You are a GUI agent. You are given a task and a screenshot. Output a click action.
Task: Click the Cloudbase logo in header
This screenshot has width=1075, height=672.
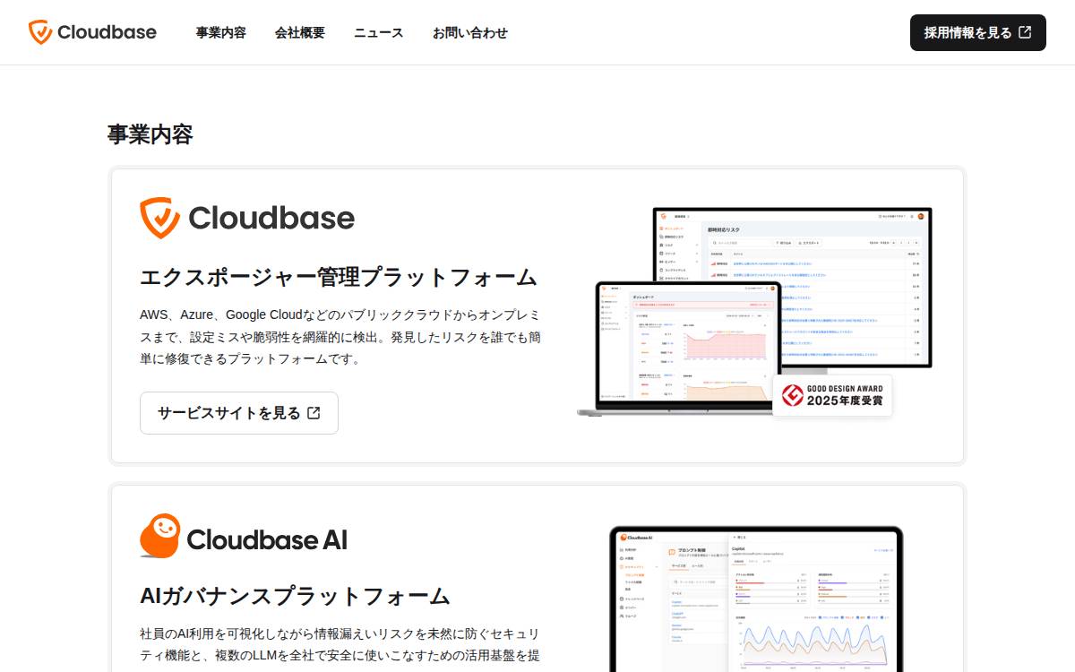click(x=92, y=32)
